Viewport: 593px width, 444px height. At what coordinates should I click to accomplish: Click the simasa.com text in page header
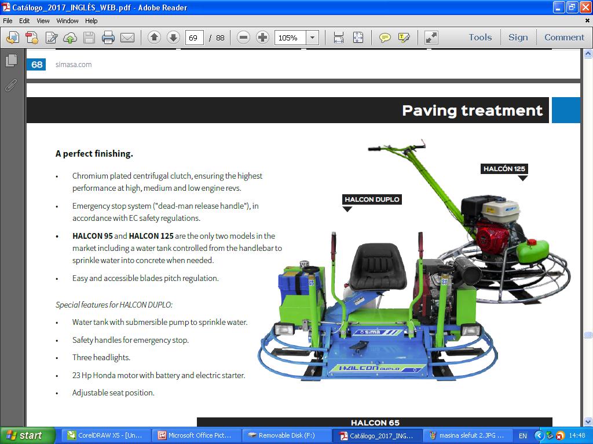pos(74,65)
